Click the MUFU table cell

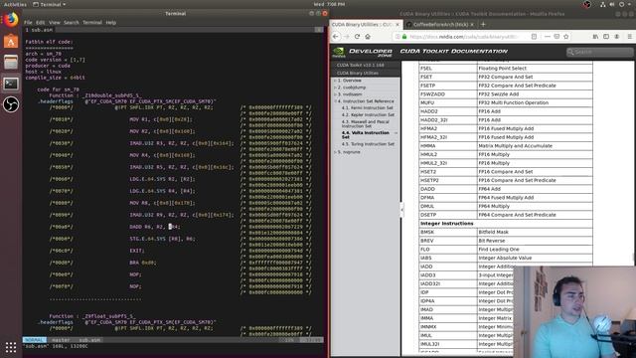pos(448,102)
